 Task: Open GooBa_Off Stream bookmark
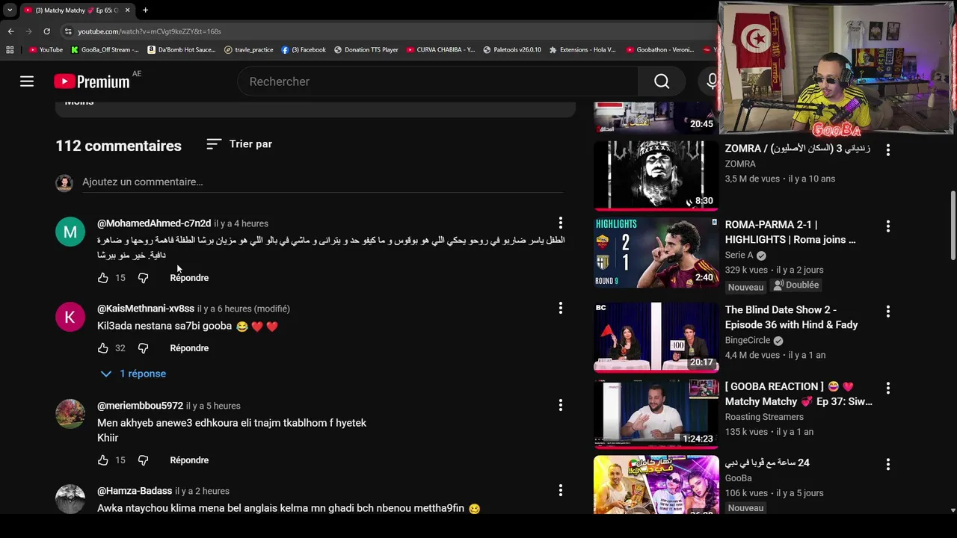(x=105, y=50)
